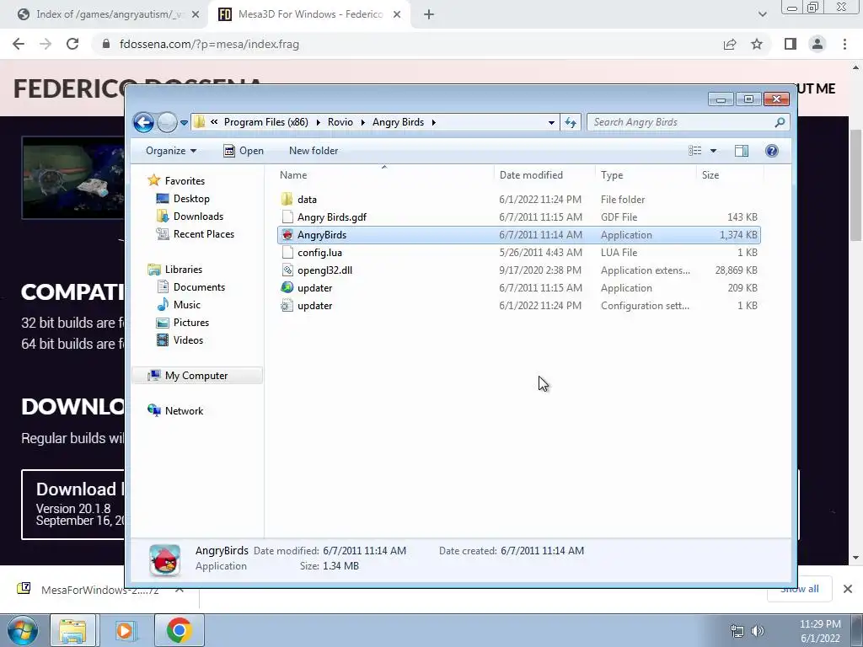
Task: Open the Windows Start orb
Action: pyautogui.click(x=23, y=630)
